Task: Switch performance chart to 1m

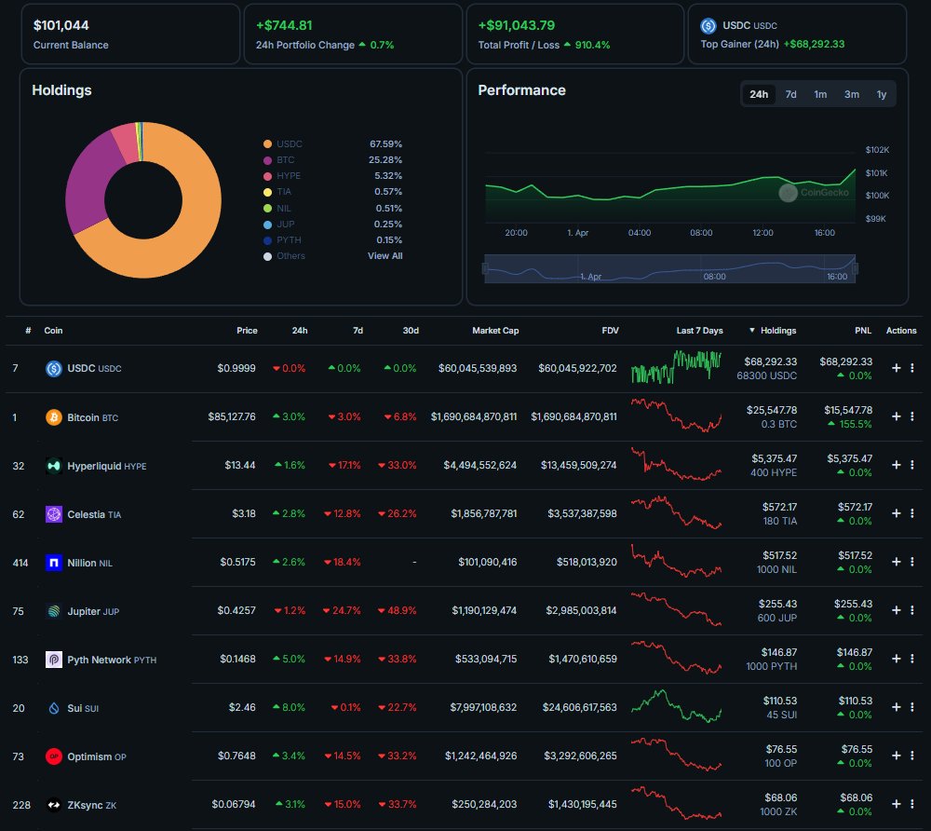Action: pyautogui.click(x=820, y=94)
